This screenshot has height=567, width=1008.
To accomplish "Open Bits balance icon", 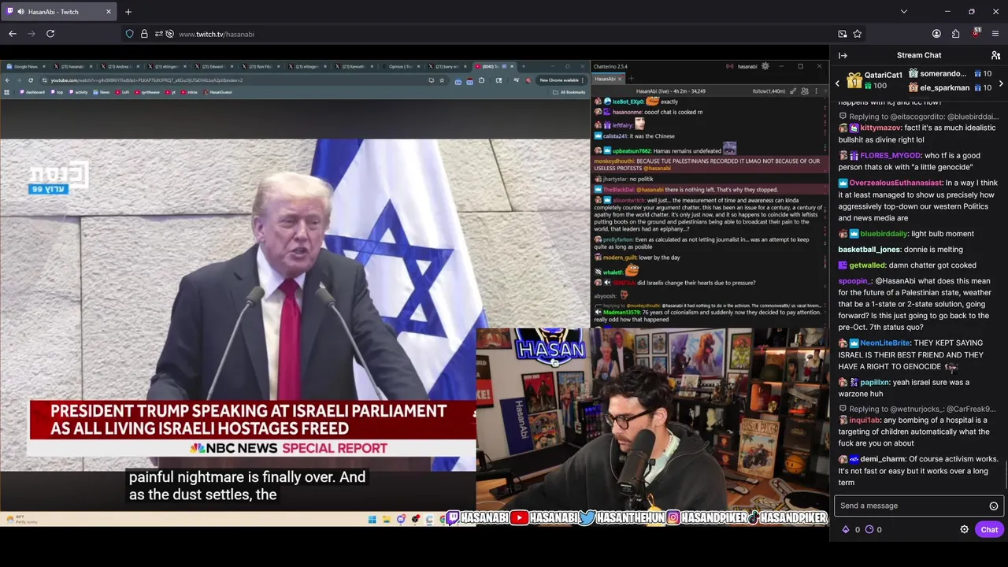I will click(x=846, y=529).
